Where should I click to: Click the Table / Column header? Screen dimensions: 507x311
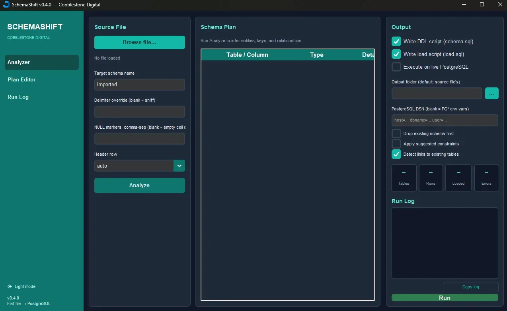pyautogui.click(x=247, y=55)
